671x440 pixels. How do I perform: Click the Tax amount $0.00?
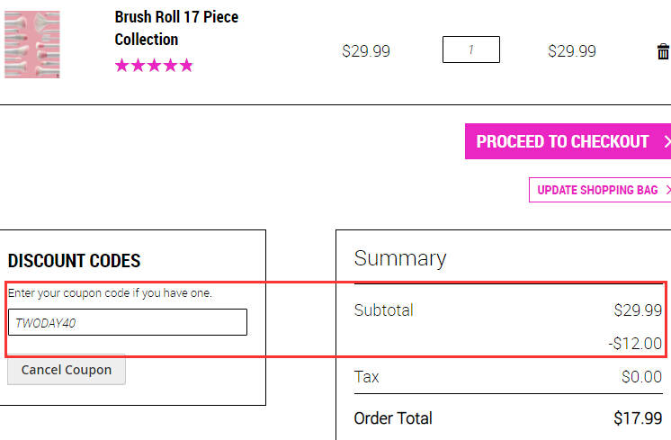(642, 377)
